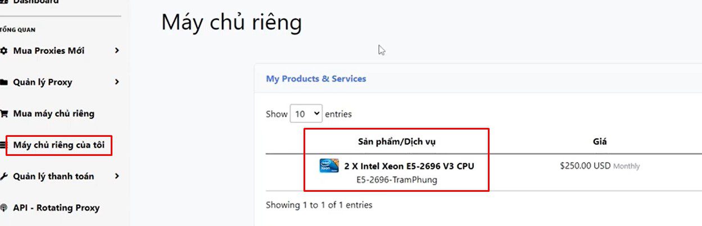Click the $250.00 USD Monthly price cell
Image resolution: width=702 pixels, height=226 pixels.
(600, 166)
